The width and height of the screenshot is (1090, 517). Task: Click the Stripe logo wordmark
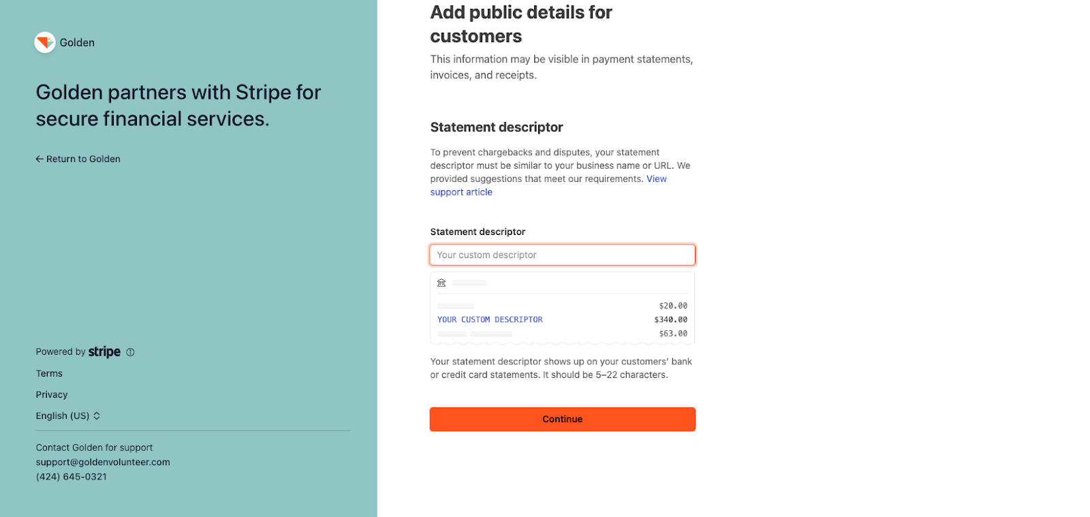pos(104,351)
